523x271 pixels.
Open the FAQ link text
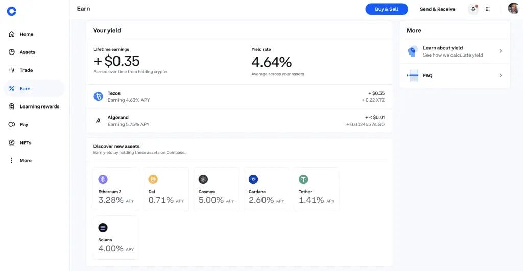coord(427,75)
